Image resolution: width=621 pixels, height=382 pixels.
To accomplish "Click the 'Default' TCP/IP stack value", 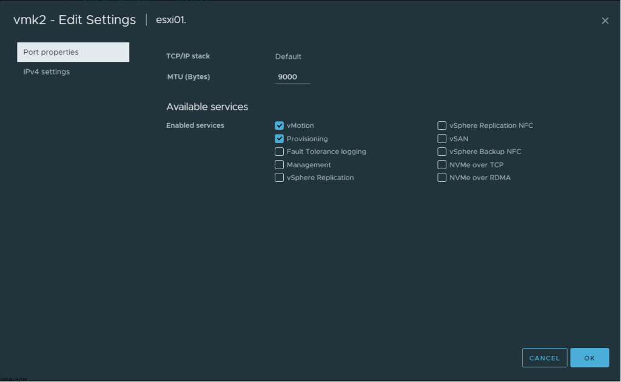I will (288, 56).
